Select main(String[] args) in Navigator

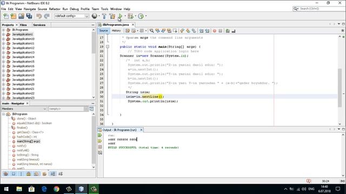pyautogui.click(x=29, y=141)
